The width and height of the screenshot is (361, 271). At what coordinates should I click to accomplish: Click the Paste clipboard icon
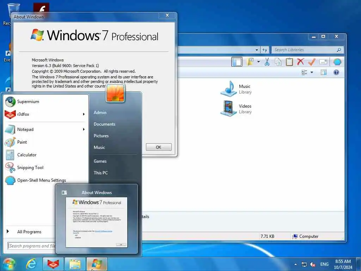[289, 62]
